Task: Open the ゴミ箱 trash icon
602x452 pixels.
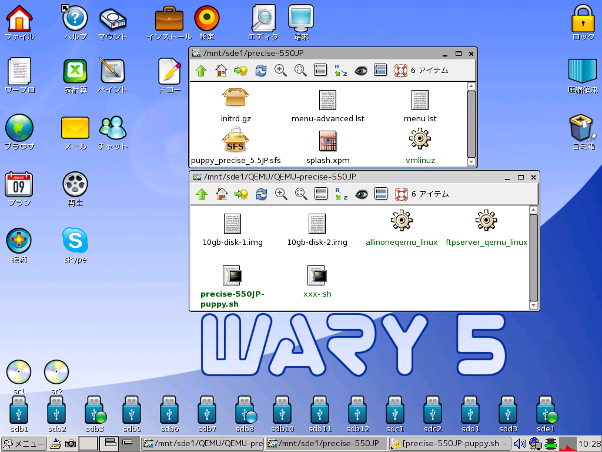Action: click(x=583, y=132)
